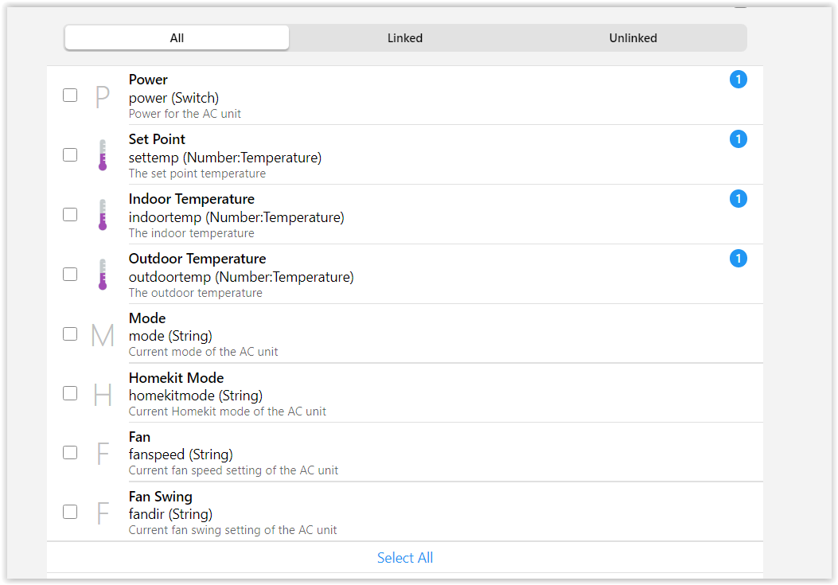
Task: Click the Fan channel letter F icon
Action: pos(102,454)
